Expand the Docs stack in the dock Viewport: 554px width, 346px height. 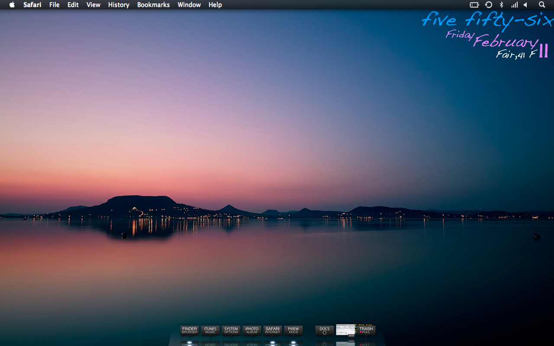click(x=325, y=330)
